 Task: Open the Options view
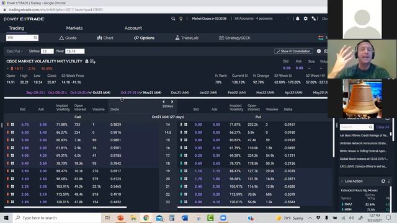click(144, 38)
